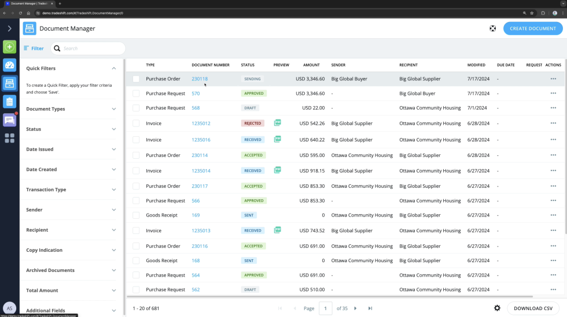Click the help lifebuoy icon in header
The height and width of the screenshot is (317, 567).
[492, 28]
